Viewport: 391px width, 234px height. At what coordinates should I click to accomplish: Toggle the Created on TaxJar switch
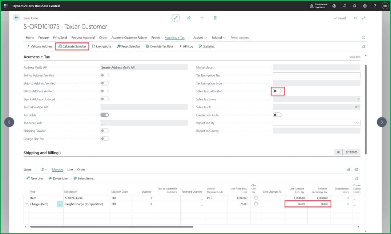[277, 115]
